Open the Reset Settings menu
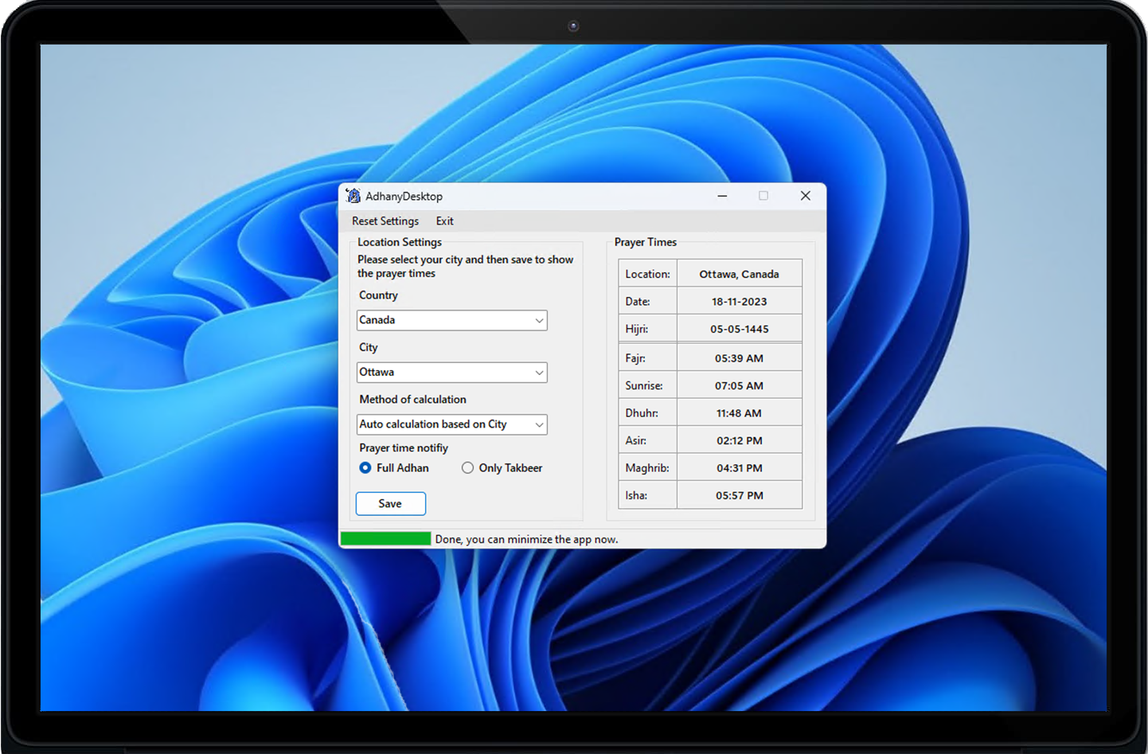 point(385,221)
